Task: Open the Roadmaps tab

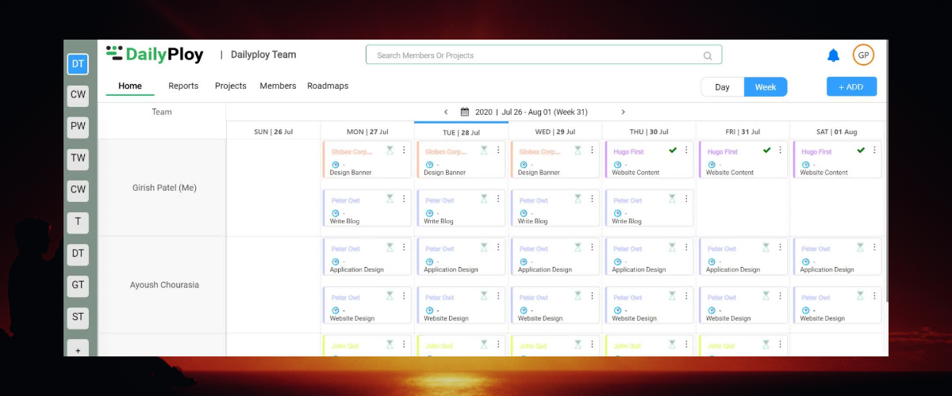Action: click(x=328, y=86)
